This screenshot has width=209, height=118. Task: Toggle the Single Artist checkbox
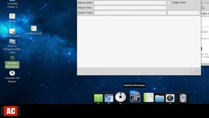169,3
